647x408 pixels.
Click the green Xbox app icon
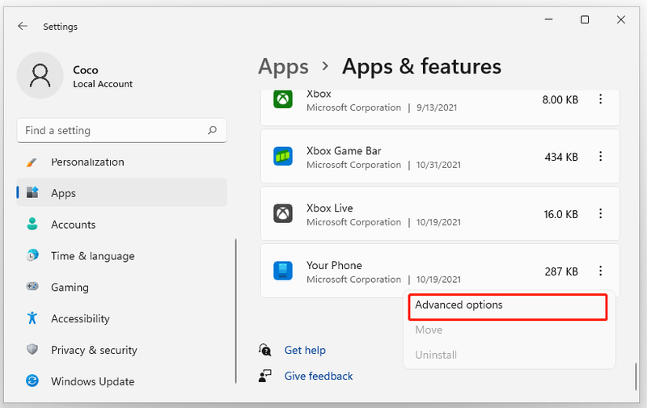(283, 99)
